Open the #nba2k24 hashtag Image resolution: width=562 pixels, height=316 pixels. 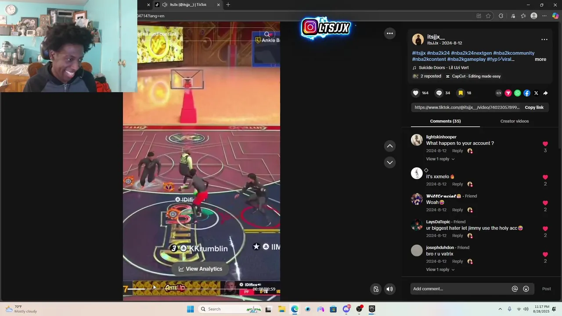tap(438, 53)
